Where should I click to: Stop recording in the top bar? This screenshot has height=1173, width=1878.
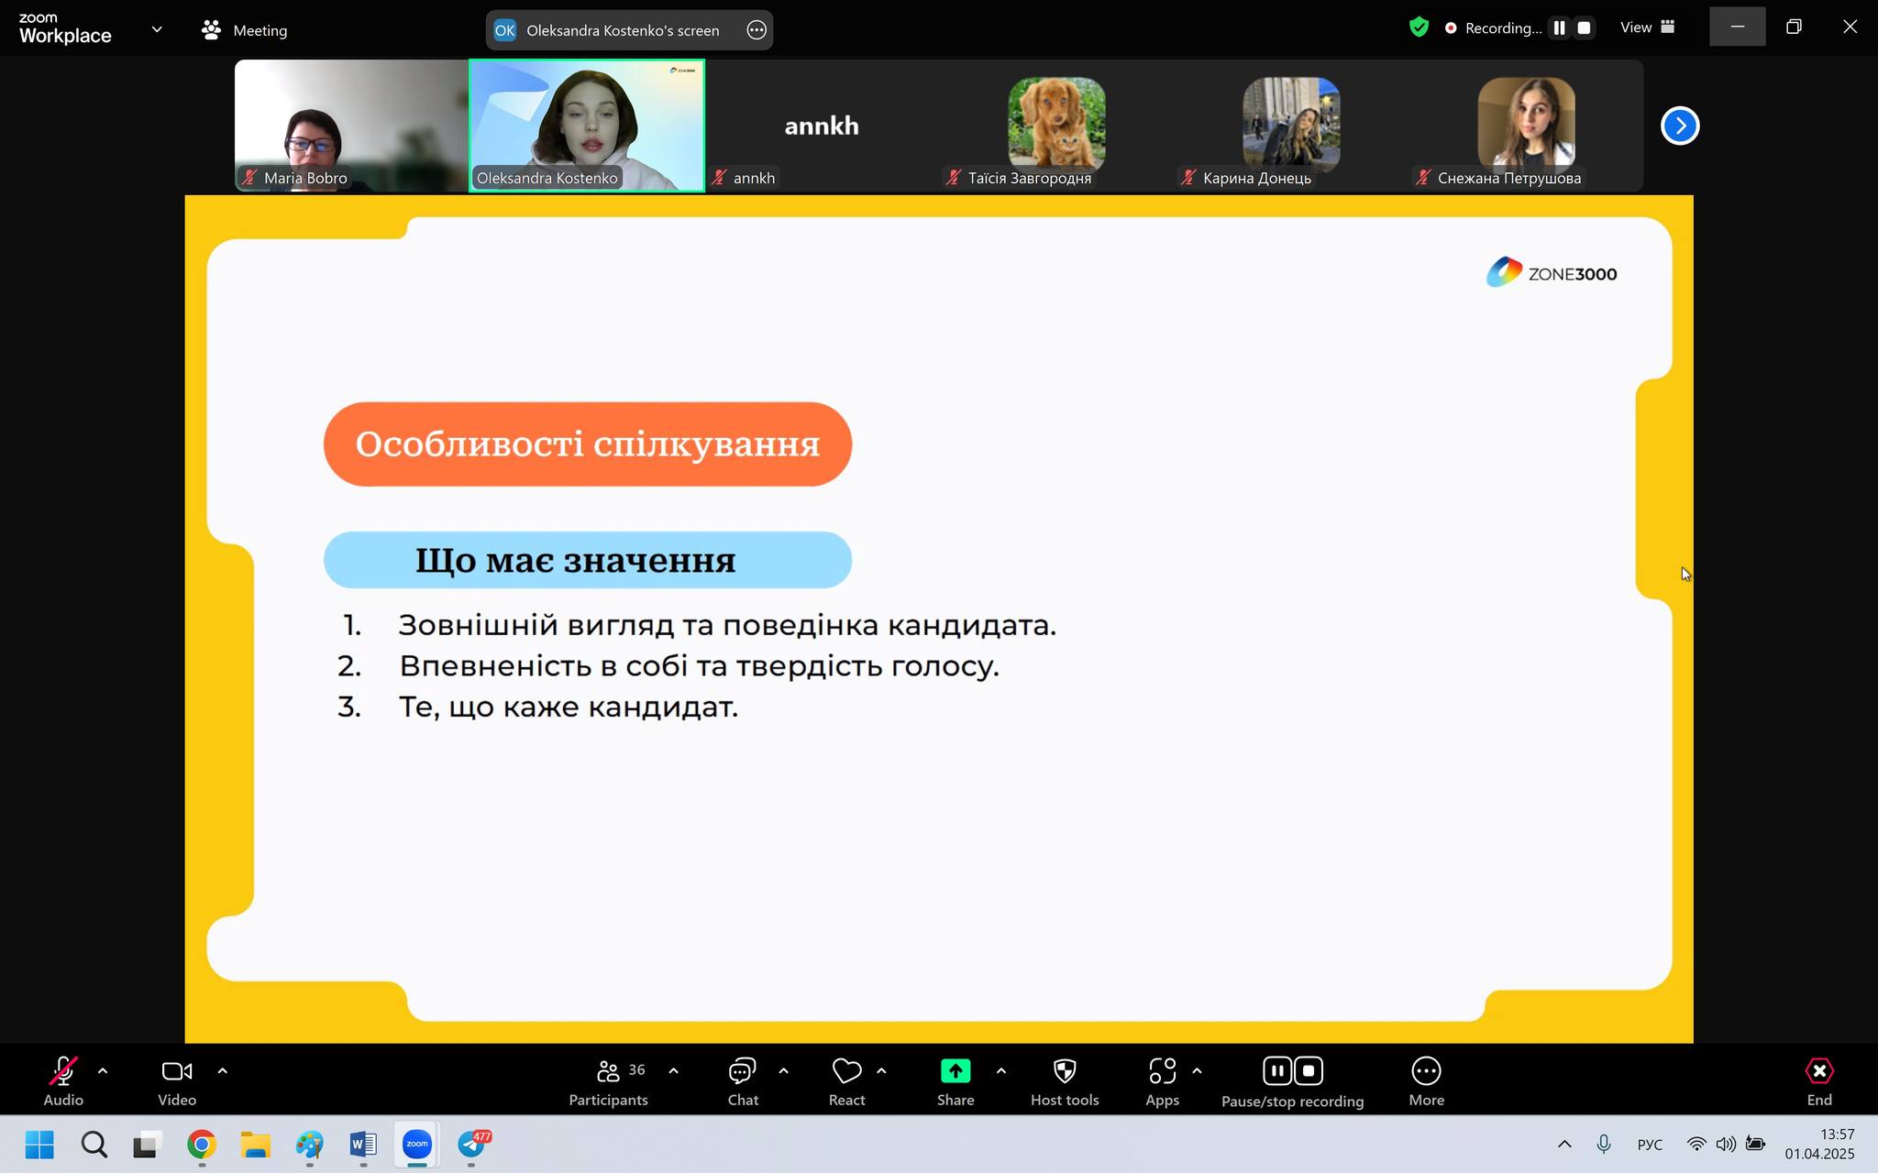click(1584, 28)
